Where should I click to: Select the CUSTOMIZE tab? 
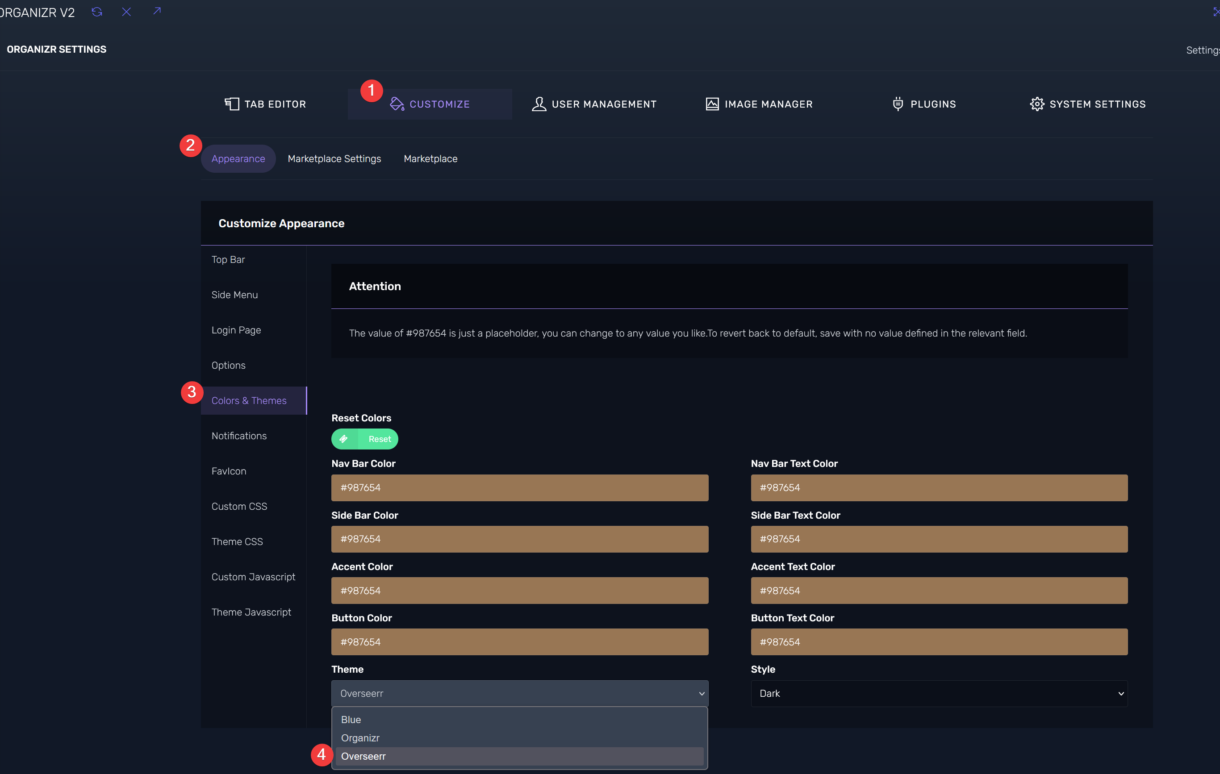(430, 104)
